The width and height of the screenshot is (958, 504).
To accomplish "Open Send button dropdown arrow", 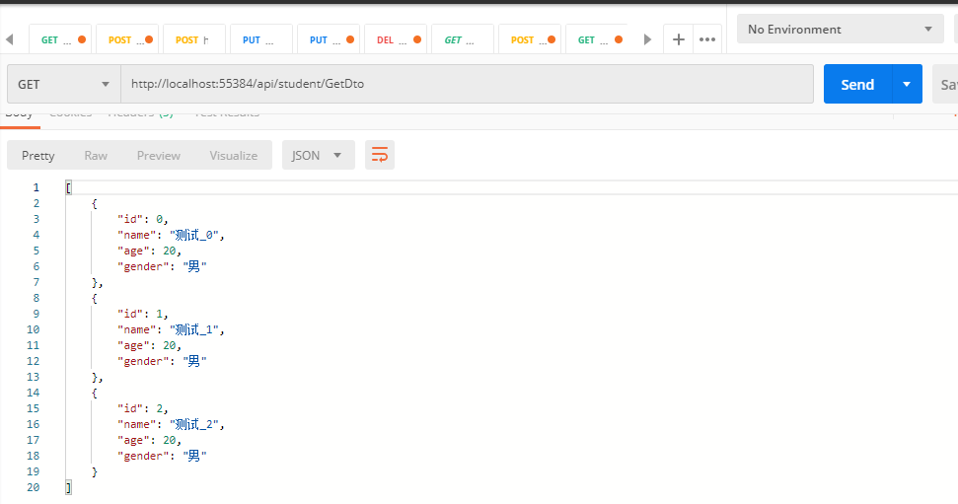I will (908, 84).
